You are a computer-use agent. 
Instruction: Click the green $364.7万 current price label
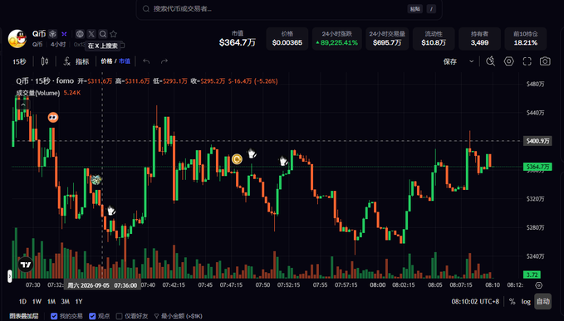point(537,167)
